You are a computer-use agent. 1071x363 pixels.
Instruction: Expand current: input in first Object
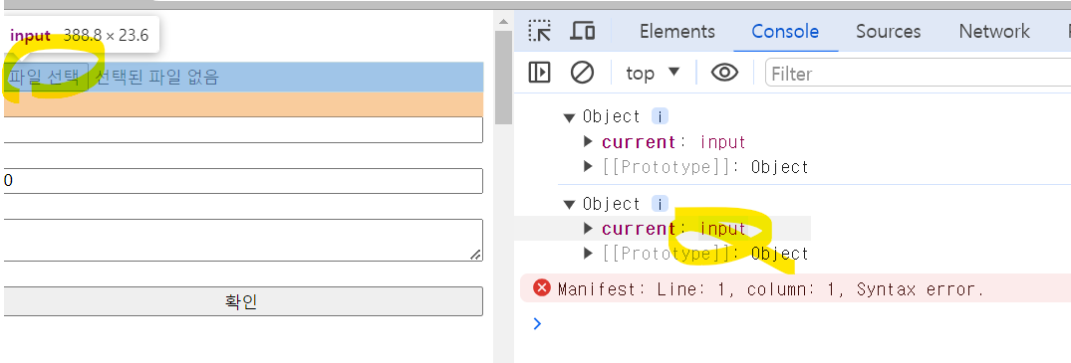point(589,142)
